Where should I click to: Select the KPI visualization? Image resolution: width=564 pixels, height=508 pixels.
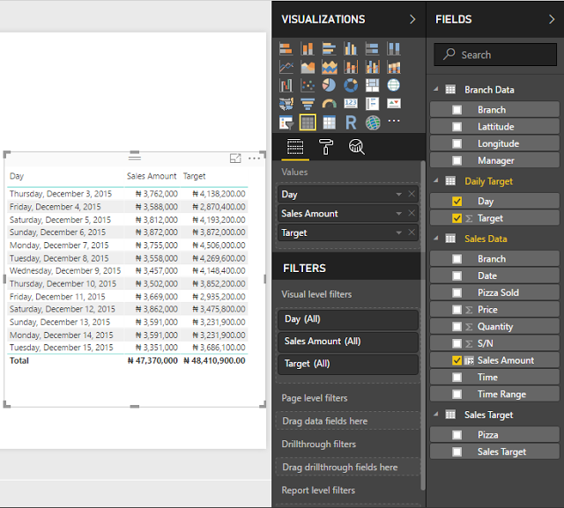point(394,104)
